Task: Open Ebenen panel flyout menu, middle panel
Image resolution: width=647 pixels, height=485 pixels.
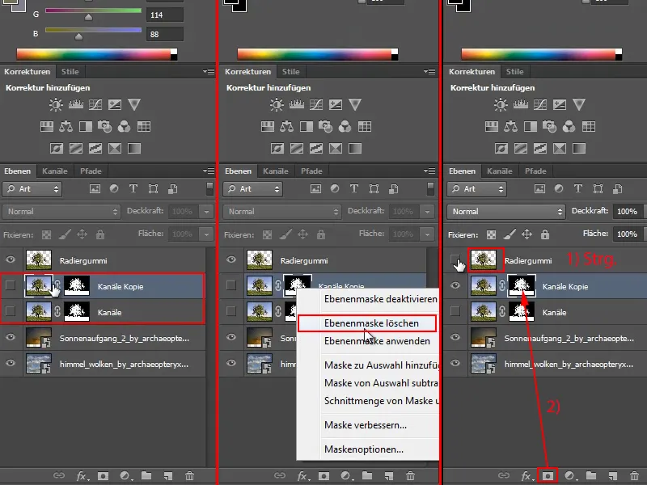Action: coord(429,171)
